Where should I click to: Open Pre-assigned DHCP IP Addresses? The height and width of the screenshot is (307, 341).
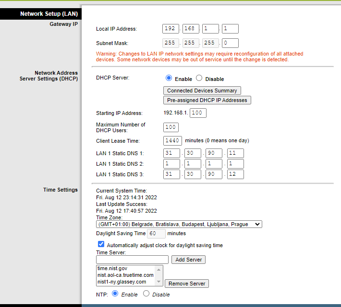pyautogui.click(x=207, y=100)
